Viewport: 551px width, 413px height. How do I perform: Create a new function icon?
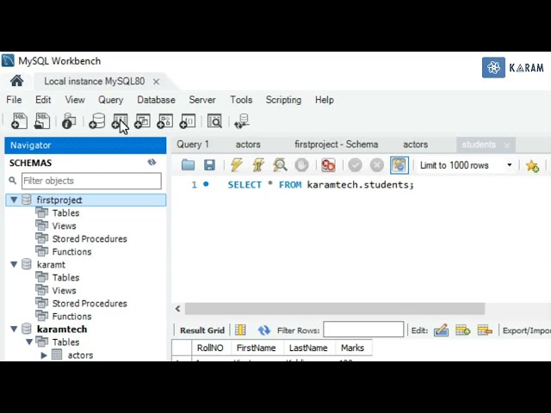(188, 121)
